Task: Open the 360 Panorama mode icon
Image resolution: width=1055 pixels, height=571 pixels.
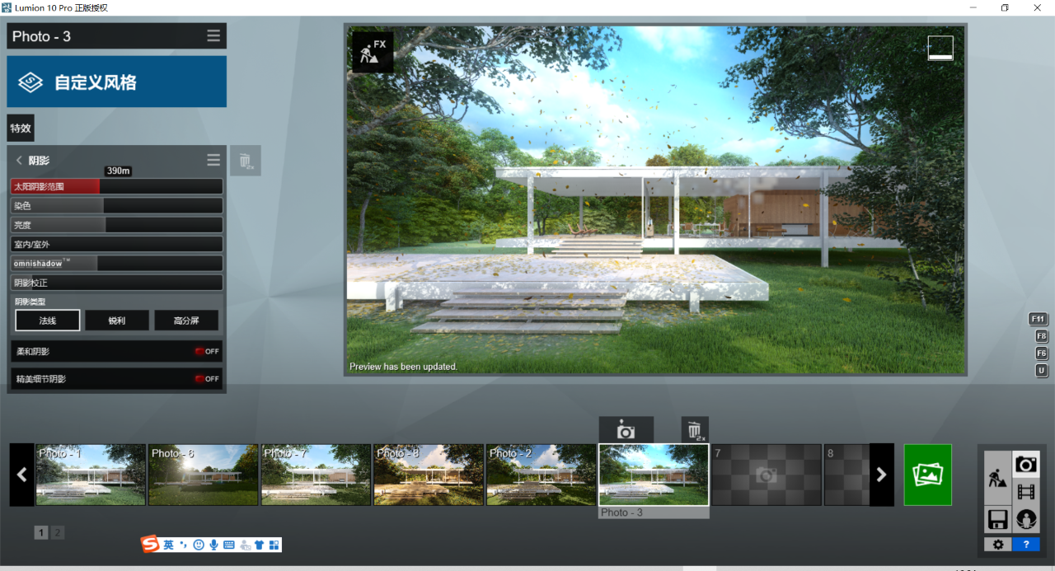Action: [1026, 520]
